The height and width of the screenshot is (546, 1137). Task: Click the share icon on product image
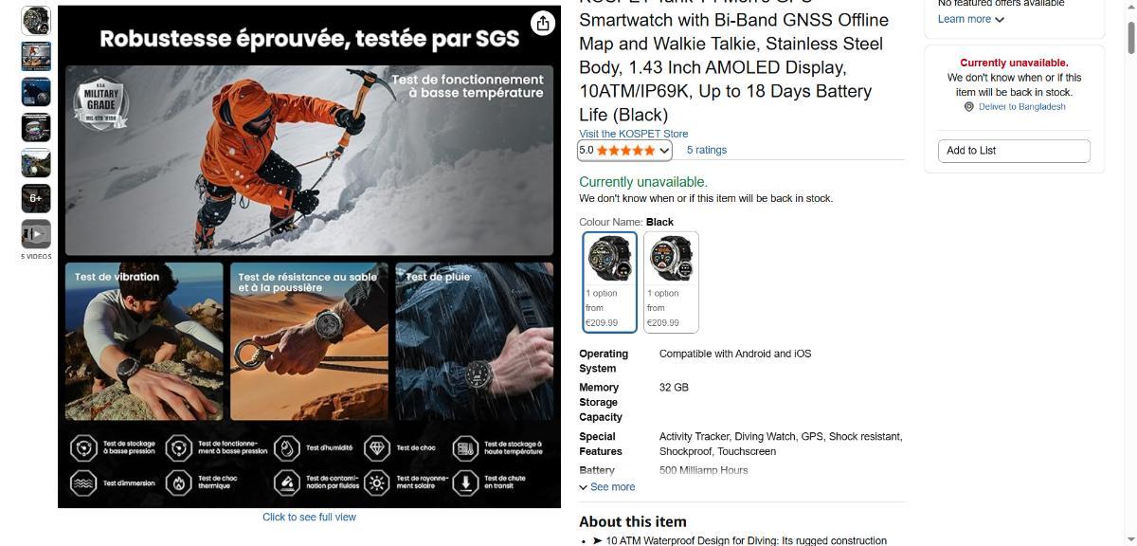point(542,23)
